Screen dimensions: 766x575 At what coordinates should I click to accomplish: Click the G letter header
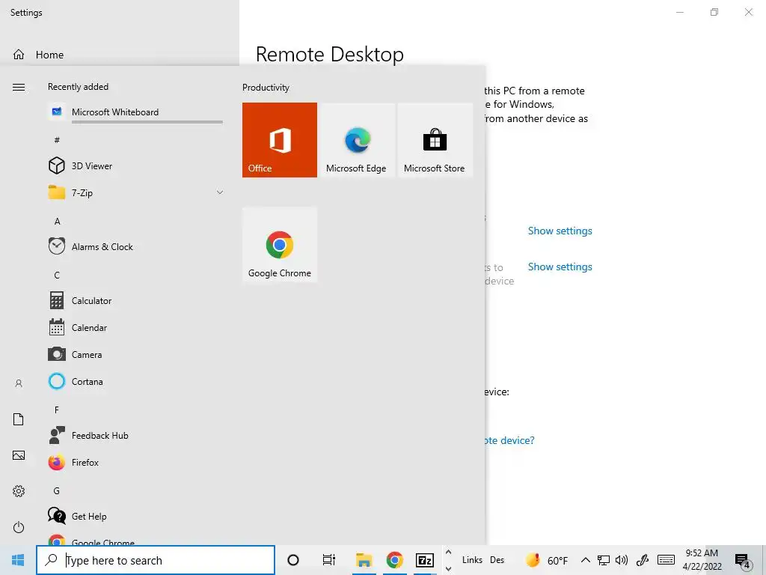point(57,490)
